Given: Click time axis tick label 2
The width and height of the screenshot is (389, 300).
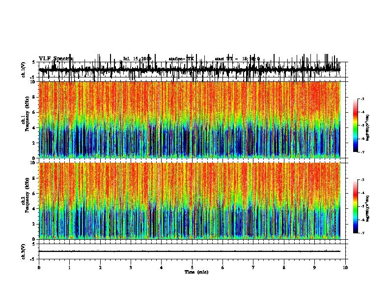Looking at the screenshot, I should pos(100,268).
